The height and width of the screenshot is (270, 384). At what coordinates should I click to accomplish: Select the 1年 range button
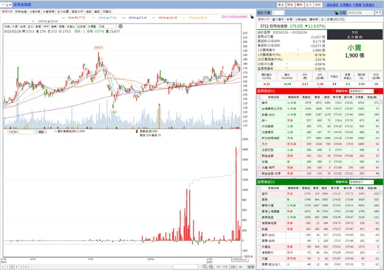[x=232, y=267]
